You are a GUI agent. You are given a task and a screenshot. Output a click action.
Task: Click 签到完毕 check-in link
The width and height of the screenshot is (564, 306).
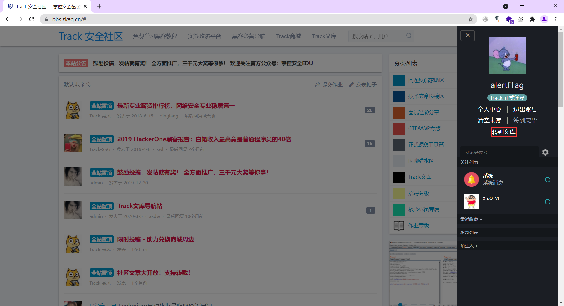[525, 120]
